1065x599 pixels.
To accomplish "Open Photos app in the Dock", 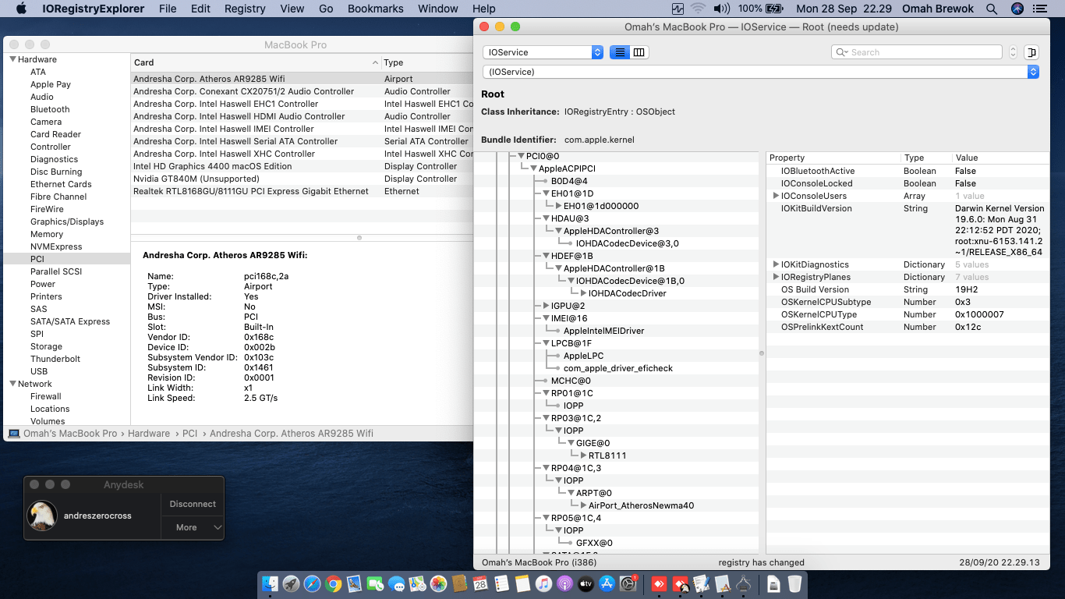I will tap(439, 583).
